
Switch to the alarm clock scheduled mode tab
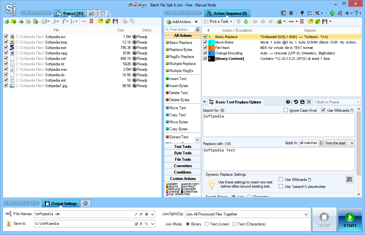click(x=103, y=13)
